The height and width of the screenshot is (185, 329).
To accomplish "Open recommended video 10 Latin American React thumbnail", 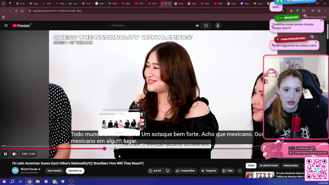I will tap(260, 175).
